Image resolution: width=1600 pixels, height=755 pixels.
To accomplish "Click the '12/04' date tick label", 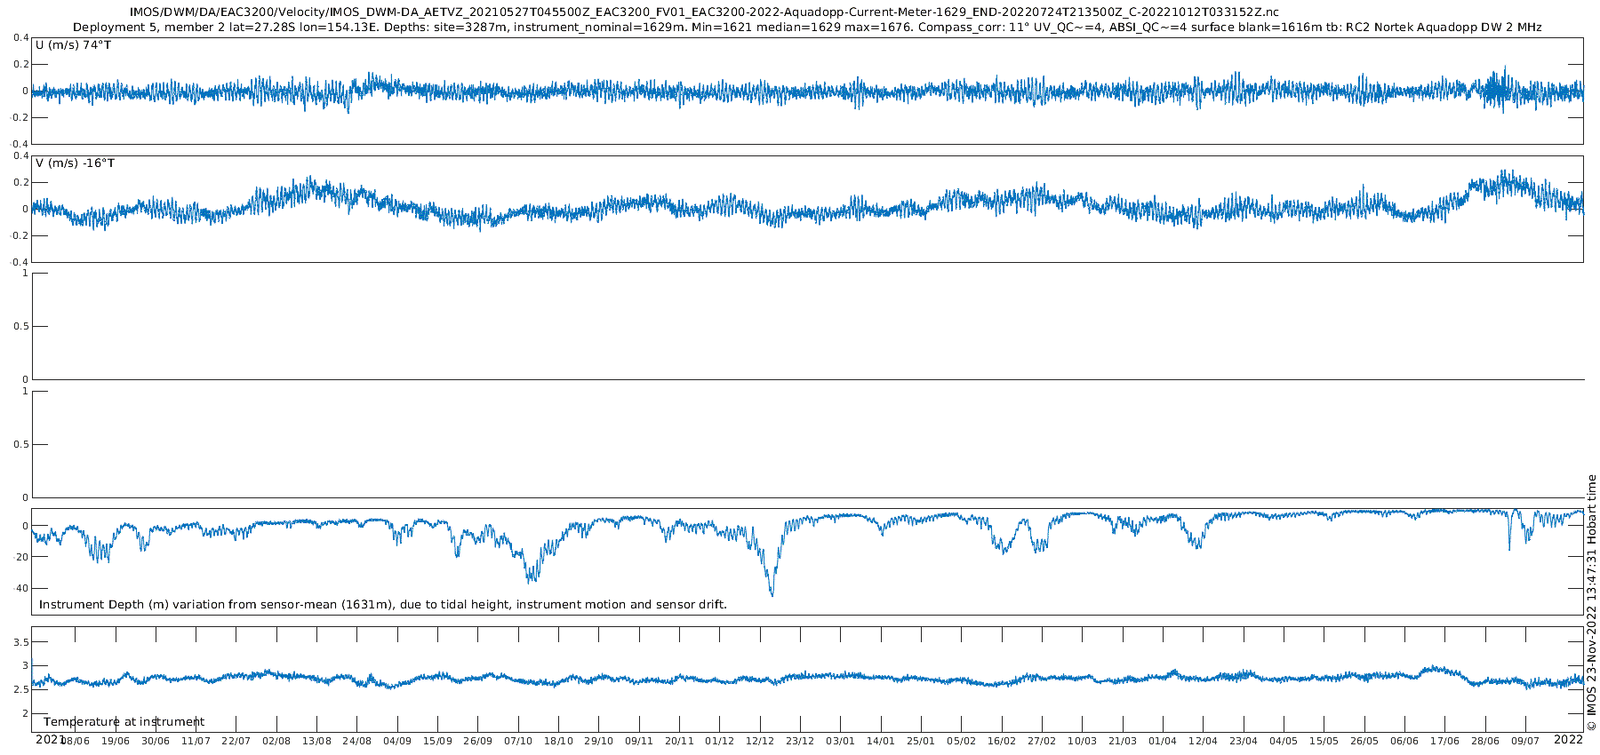I will [1204, 741].
